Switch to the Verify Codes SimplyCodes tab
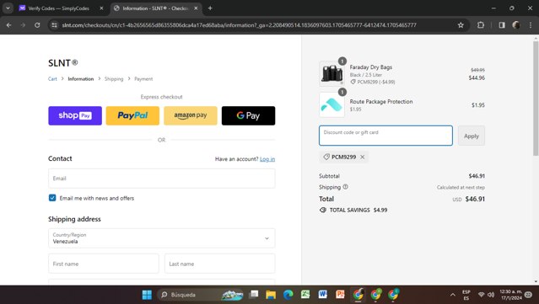 click(58, 8)
